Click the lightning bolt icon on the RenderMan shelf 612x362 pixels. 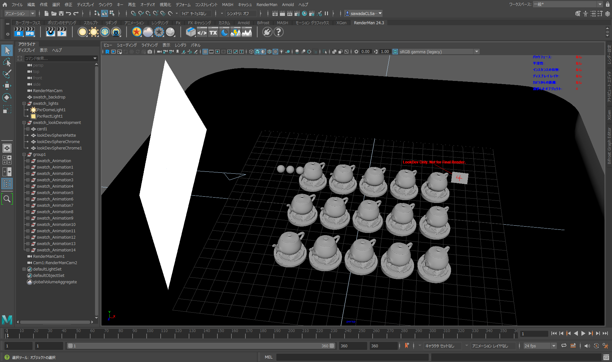(x=235, y=32)
